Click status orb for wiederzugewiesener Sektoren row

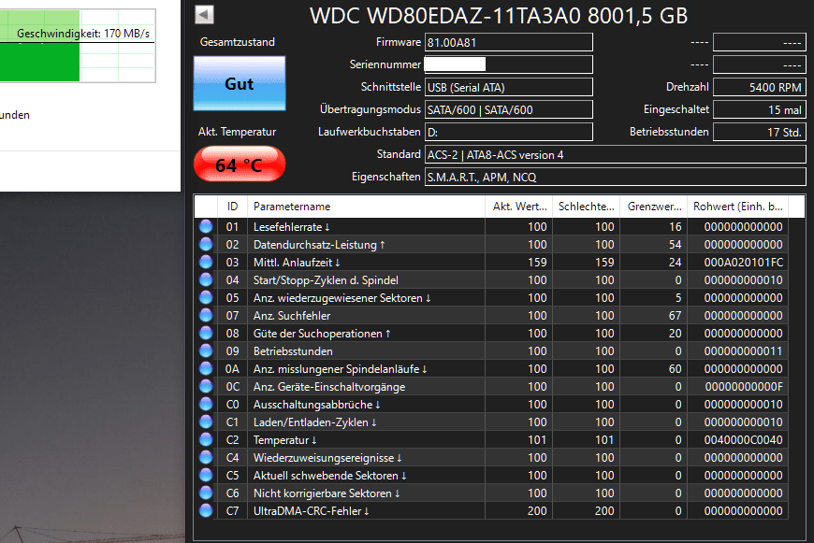(x=206, y=298)
